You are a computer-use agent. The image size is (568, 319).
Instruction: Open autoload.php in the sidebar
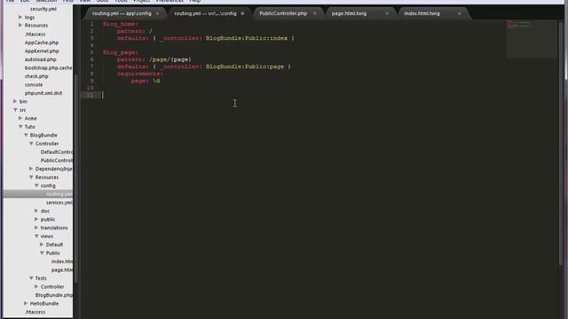click(40, 59)
